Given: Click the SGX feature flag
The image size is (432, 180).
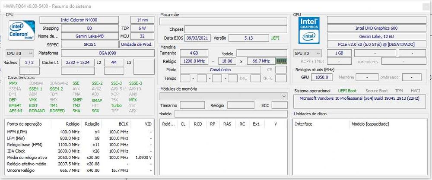Looking at the screenshot, I should click(x=95, y=111).
